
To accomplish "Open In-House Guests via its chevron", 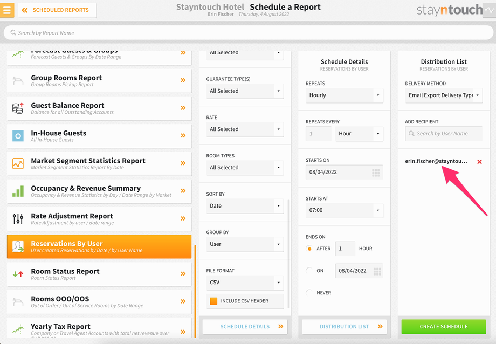I will point(183,135).
